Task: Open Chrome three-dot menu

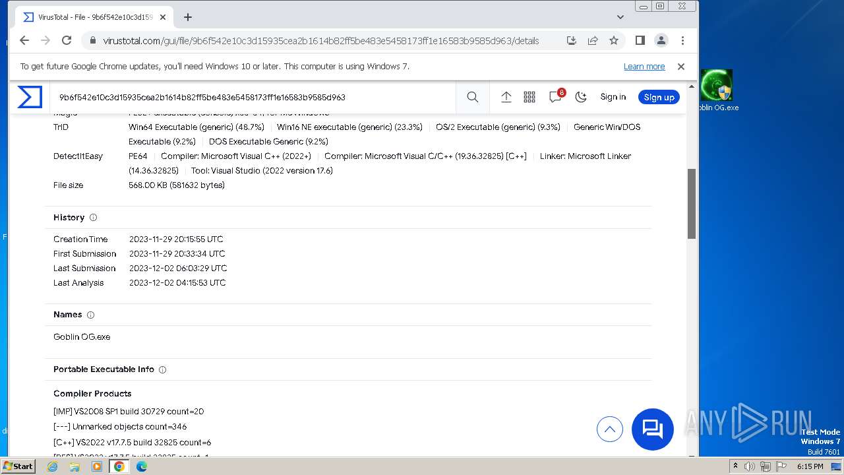Action: pos(683,40)
